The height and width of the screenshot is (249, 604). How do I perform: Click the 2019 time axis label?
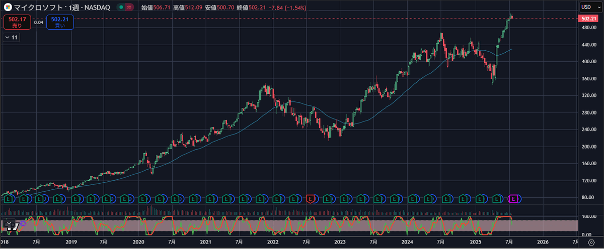[71, 241]
